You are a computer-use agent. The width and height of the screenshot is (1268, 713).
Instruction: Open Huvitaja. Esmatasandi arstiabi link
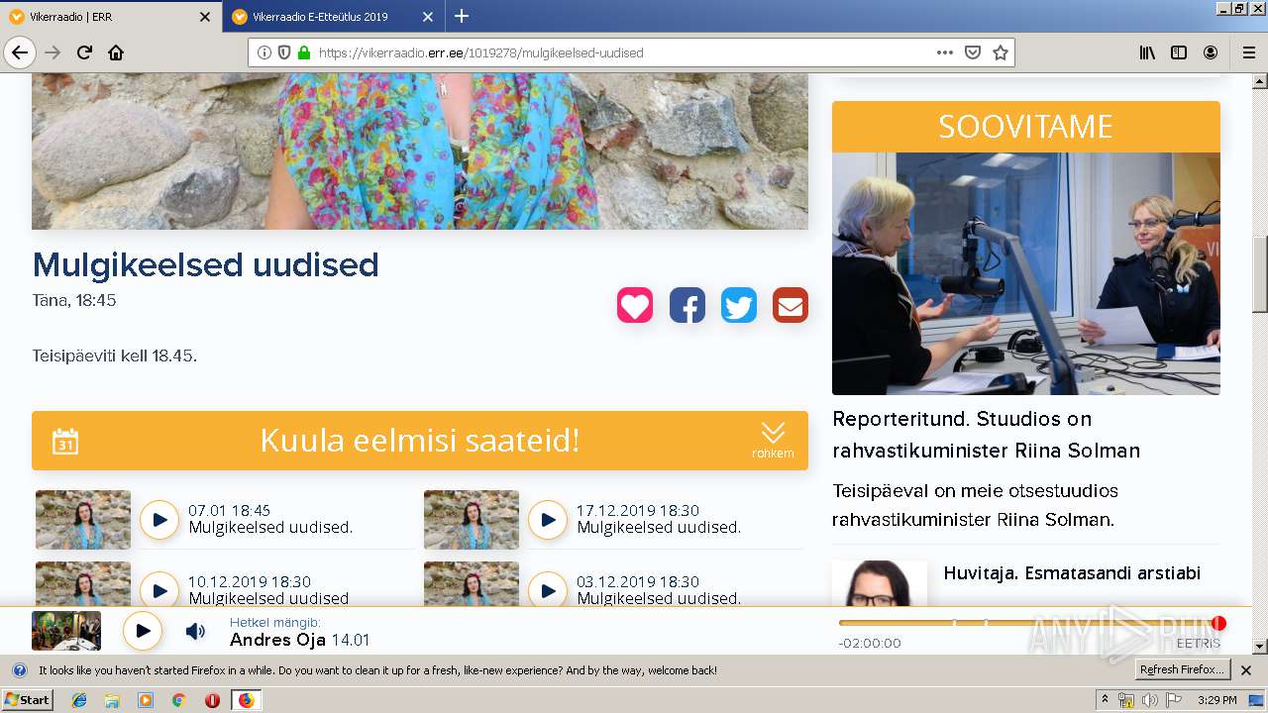click(x=1072, y=573)
